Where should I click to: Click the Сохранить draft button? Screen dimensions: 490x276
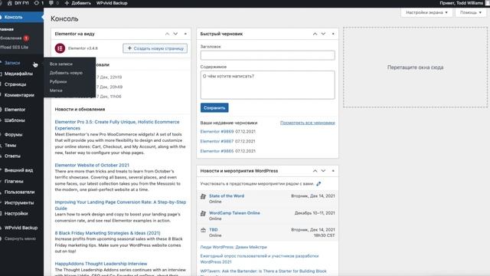[214, 107]
